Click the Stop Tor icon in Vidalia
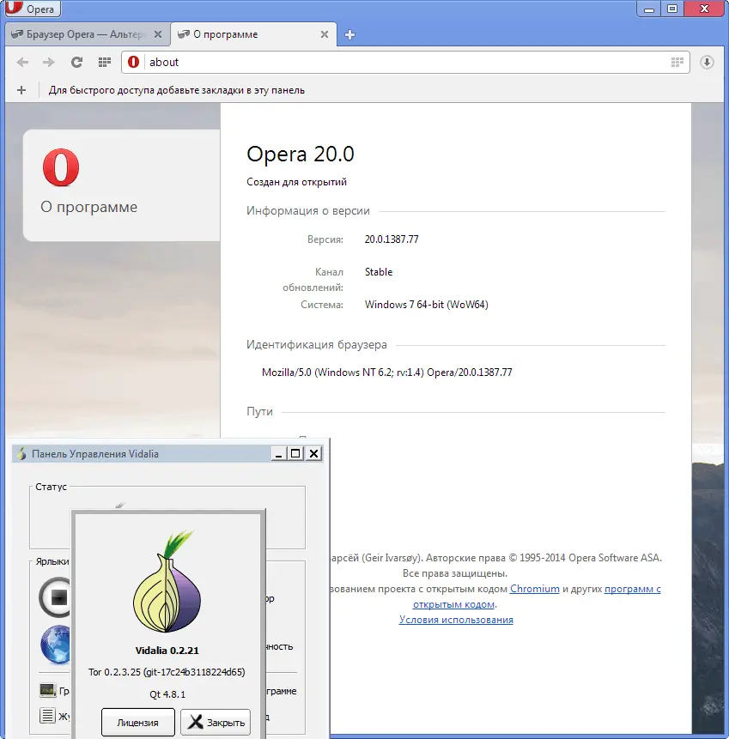Image resolution: width=729 pixels, height=739 pixels. tap(55, 597)
